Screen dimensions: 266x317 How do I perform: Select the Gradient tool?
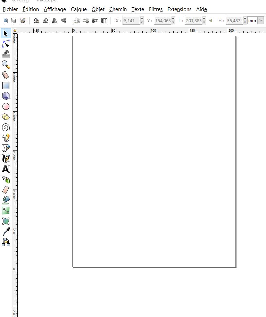click(x=6, y=211)
